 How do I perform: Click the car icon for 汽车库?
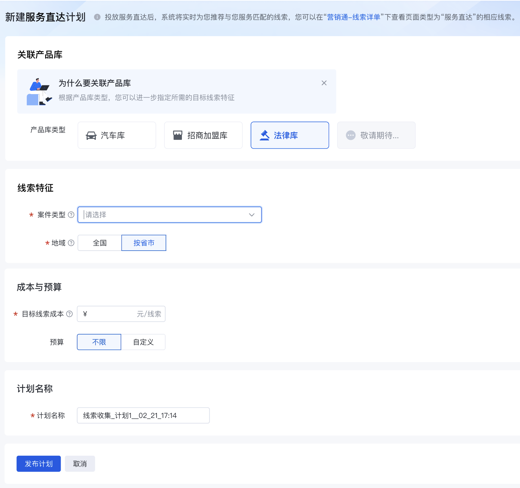coord(91,136)
